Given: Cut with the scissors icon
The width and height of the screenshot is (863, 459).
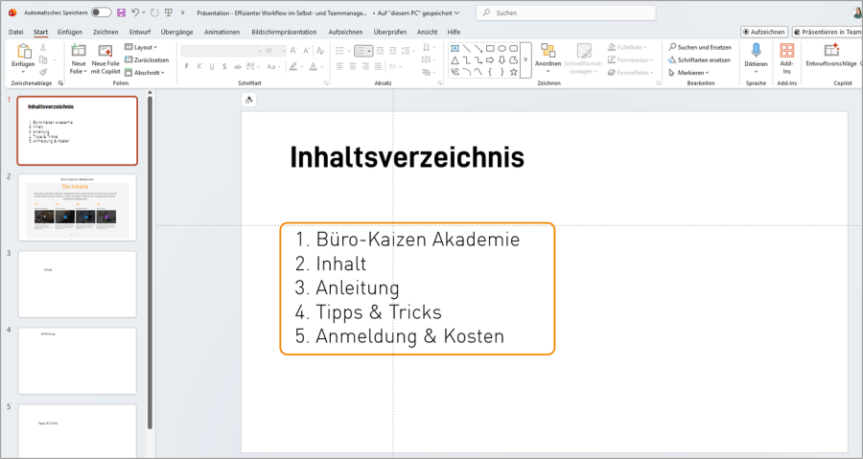Looking at the screenshot, I should pyautogui.click(x=43, y=47).
